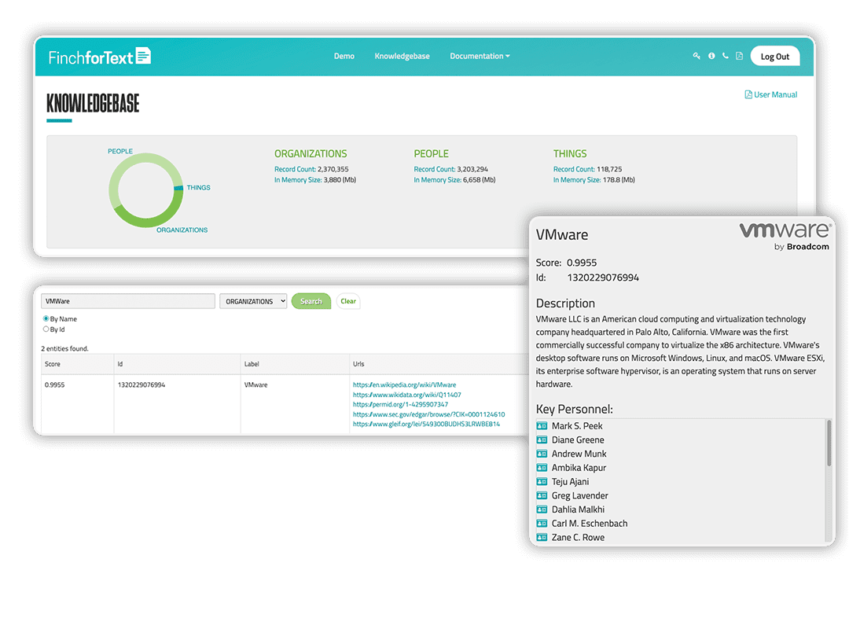This screenshot has width=849, height=629.
Task: Click the green Search button
Action: click(311, 301)
